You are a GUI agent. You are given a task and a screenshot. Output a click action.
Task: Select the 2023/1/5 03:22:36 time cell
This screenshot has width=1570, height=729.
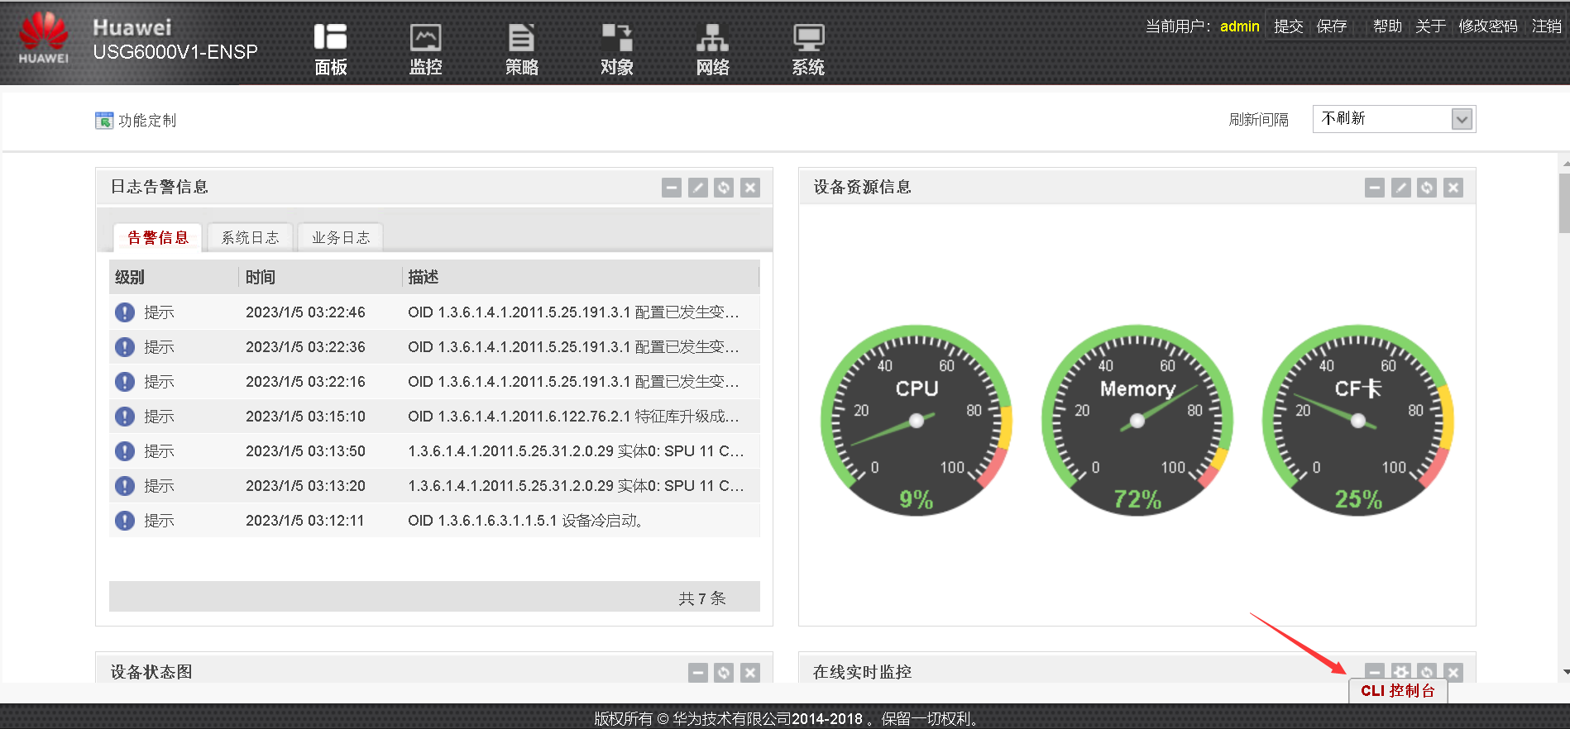305,347
